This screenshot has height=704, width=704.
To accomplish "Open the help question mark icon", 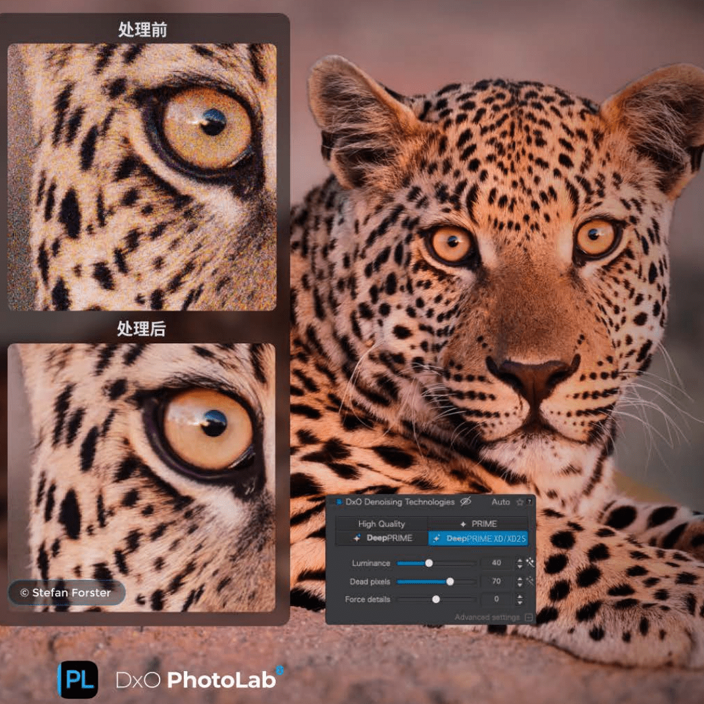I will tap(529, 502).
